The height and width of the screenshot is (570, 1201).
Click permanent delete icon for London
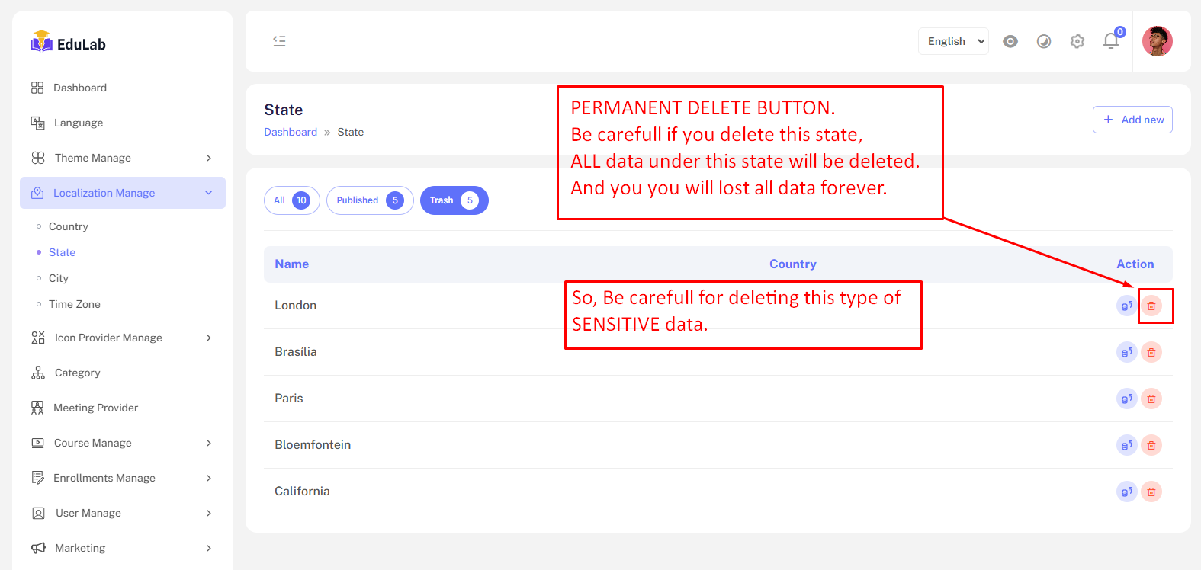click(x=1151, y=306)
